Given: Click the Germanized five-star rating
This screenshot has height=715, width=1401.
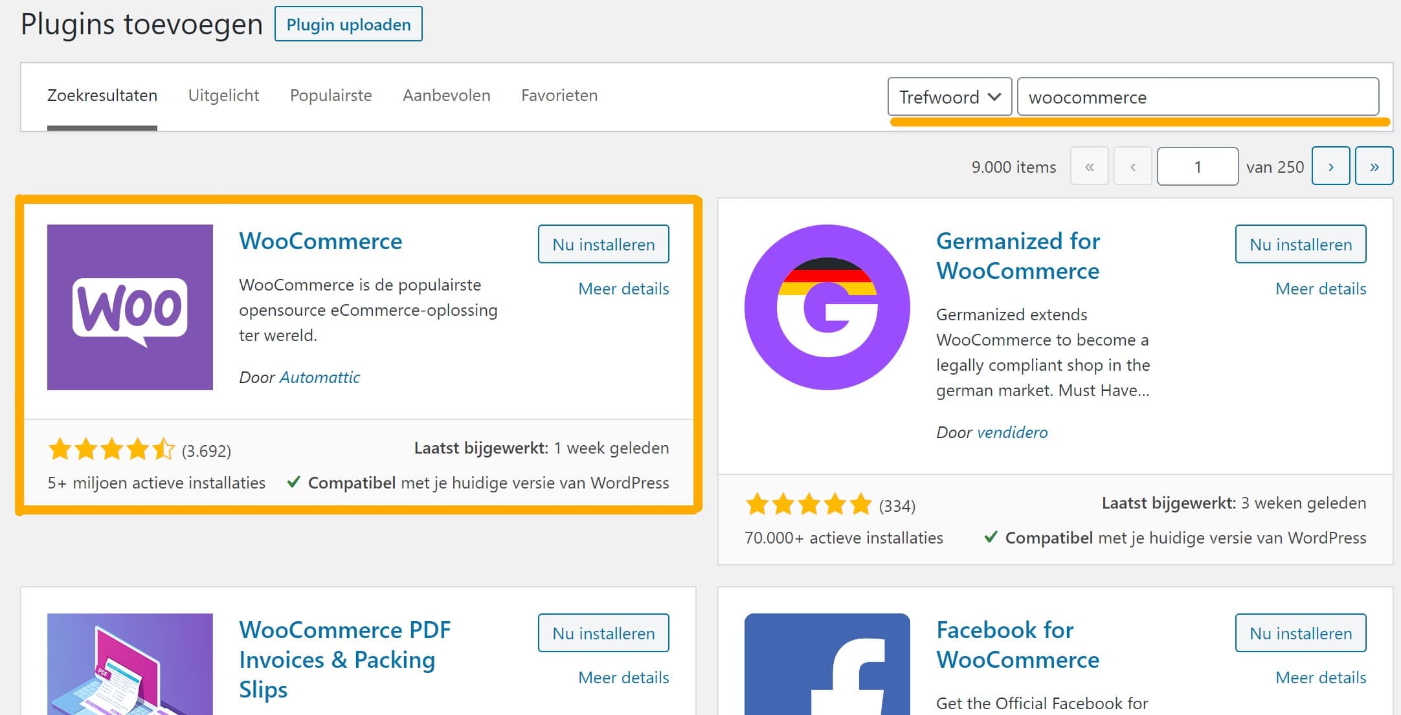Looking at the screenshot, I should [809, 504].
